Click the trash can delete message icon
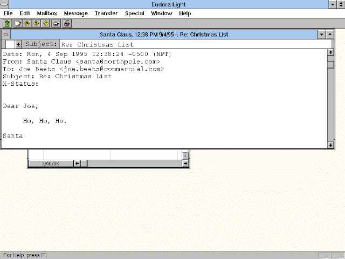The image size is (345, 259). (x=7, y=23)
